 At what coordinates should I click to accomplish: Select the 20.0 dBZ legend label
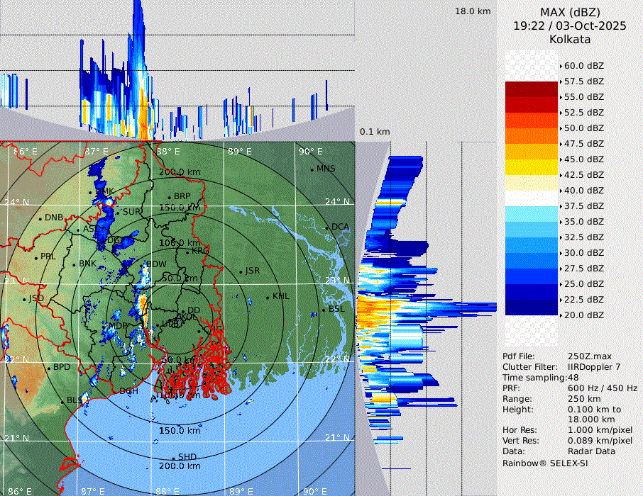coord(583,315)
